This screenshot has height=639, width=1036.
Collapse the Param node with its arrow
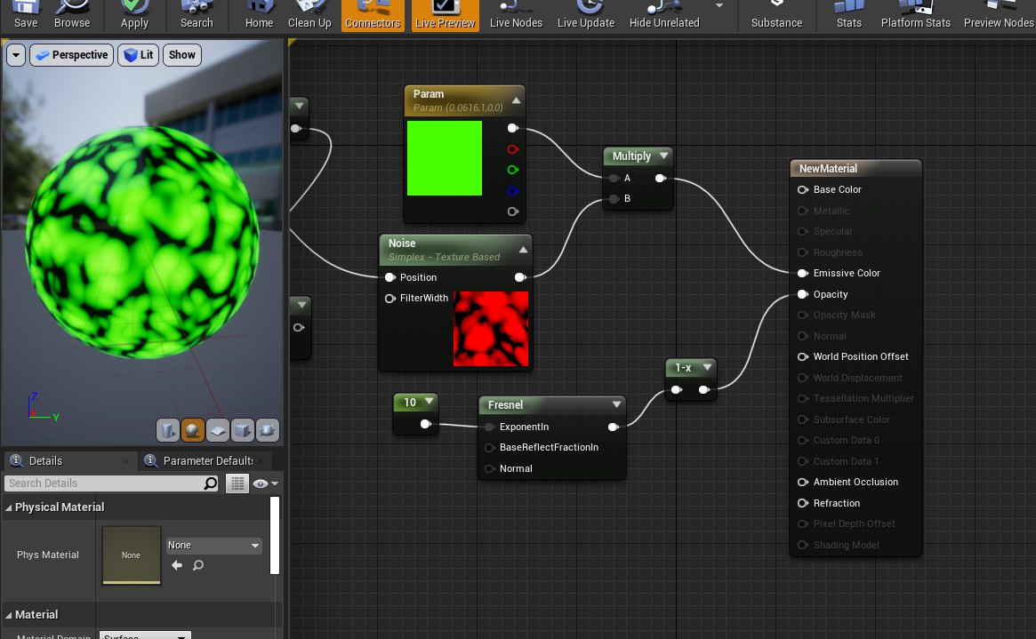point(516,100)
